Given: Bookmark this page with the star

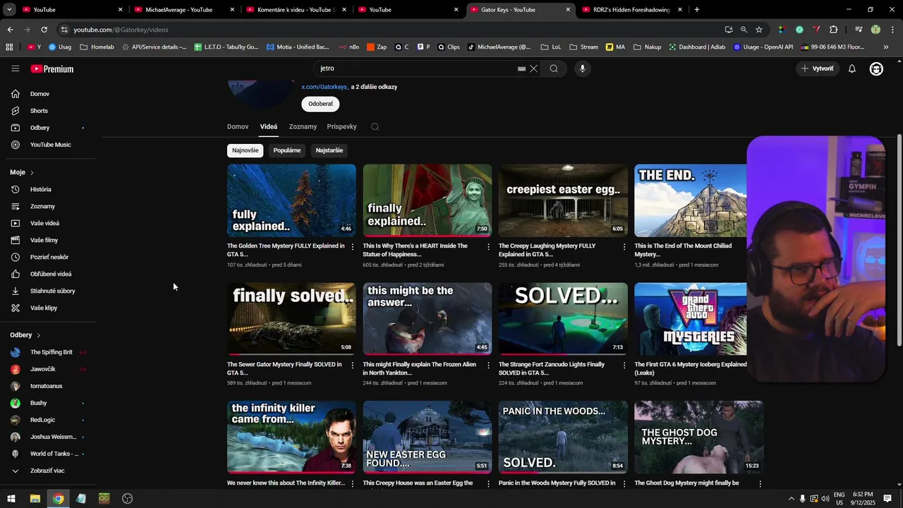Looking at the screenshot, I should click(x=759, y=30).
